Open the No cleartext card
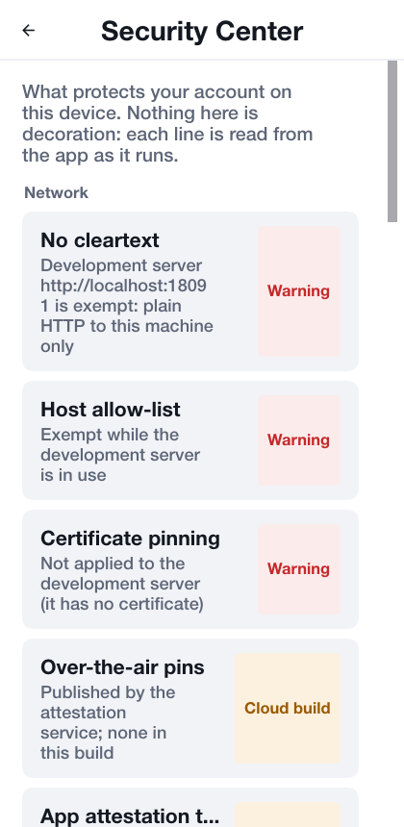The image size is (404, 827). tap(190, 291)
